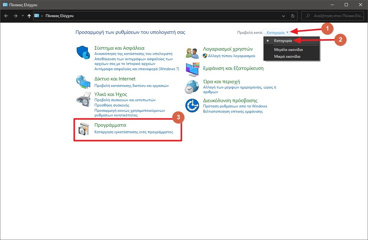Open the Ease of Access icon

tap(192, 106)
